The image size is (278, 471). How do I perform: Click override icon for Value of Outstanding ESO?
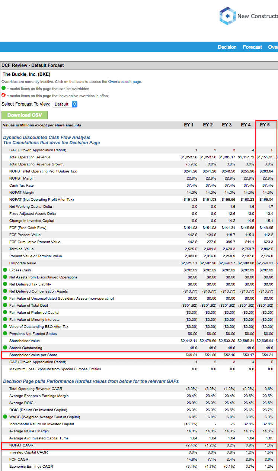tap(5, 326)
